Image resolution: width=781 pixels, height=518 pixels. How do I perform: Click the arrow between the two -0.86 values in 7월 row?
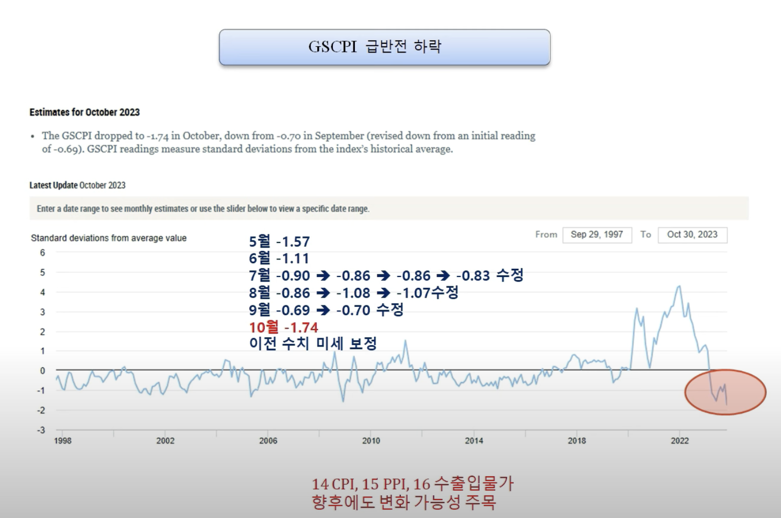point(383,276)
